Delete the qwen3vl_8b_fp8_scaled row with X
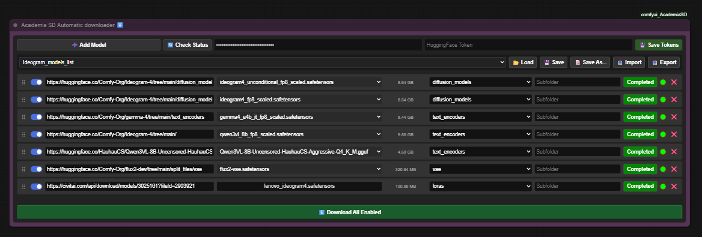This screenshot has width=702, height=237. tap(674, 134)
